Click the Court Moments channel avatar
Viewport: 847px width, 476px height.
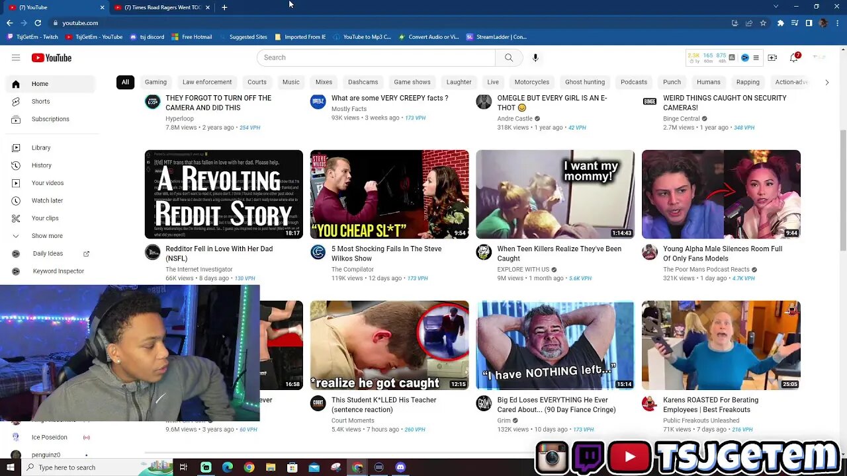pyautogui.click(x=318, y=403)
